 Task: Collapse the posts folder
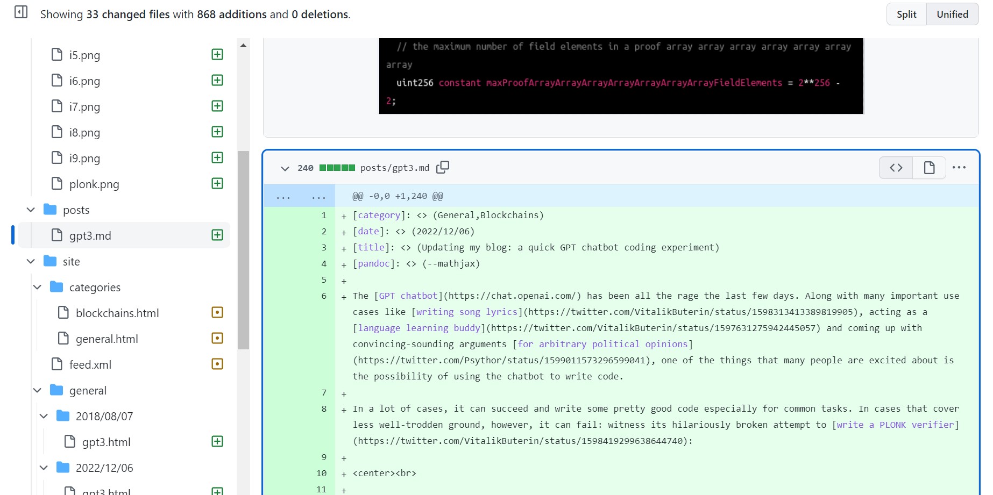point(31,209)
